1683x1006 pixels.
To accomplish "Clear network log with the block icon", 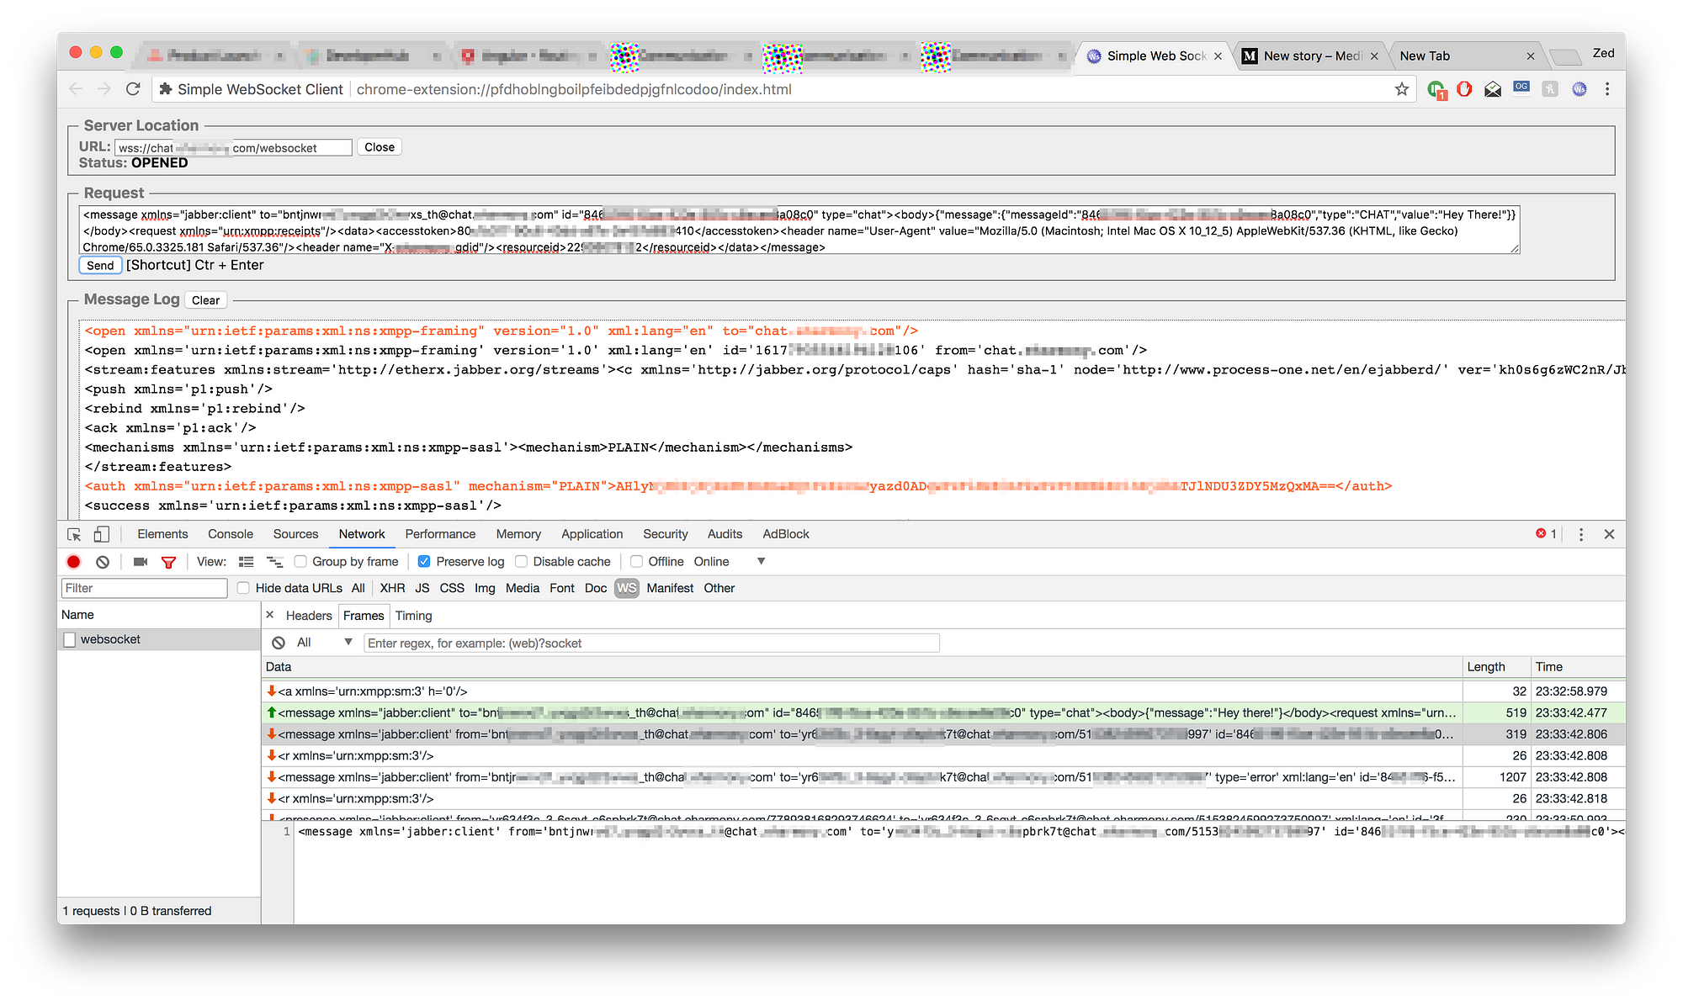I will (x=103, y=562).
